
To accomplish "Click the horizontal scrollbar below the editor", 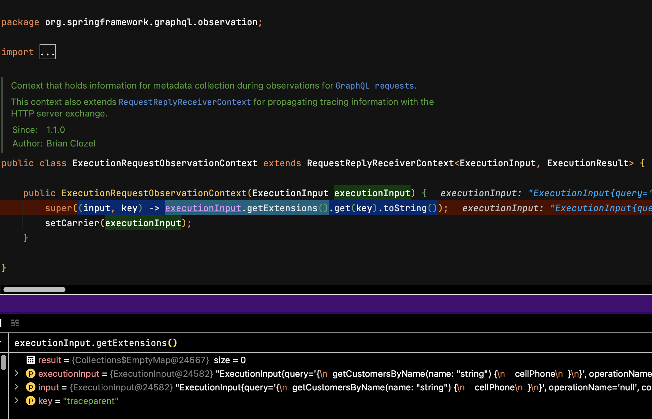I will pos(33,289).
